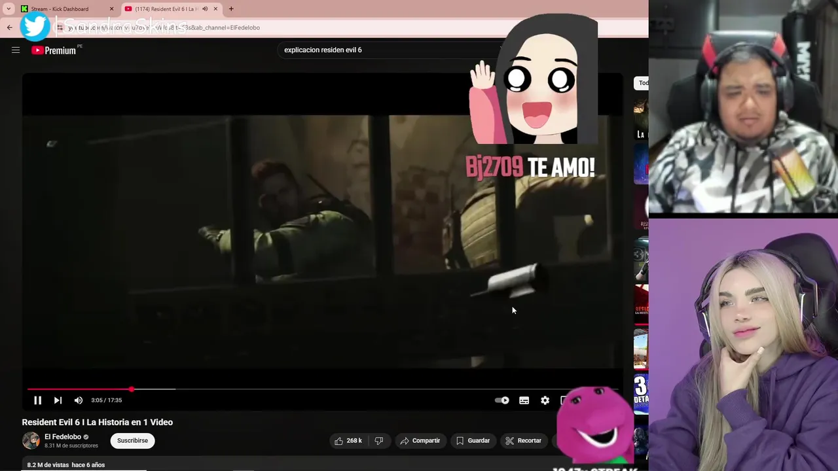Subscribe to El Fedelobo with Suscribirse
Viewport: 838px width, 471px height.
[132, 441]
